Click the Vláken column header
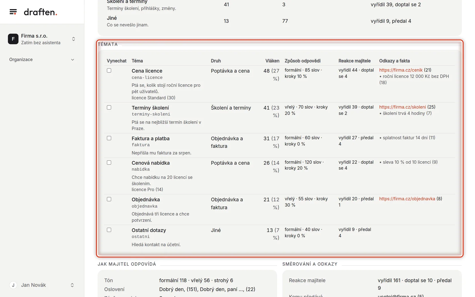 point(272,61)
